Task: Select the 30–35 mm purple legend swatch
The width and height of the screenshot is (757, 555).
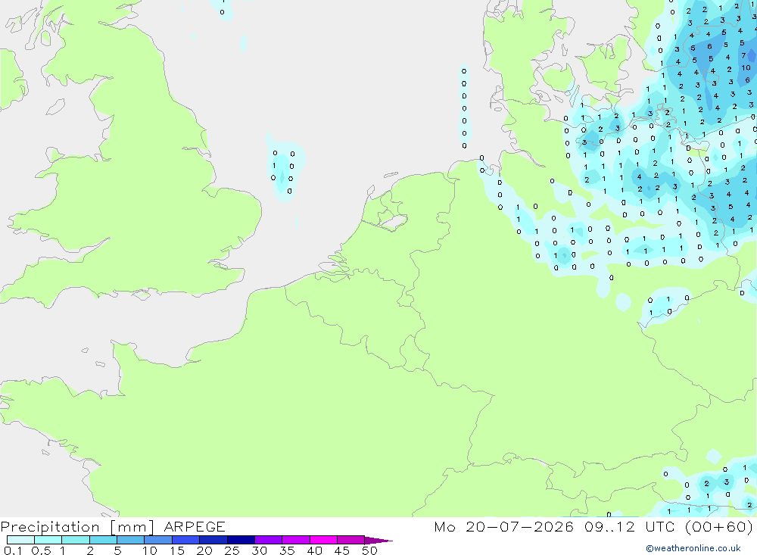Action: pyautogui.click(x=269, y=540)
